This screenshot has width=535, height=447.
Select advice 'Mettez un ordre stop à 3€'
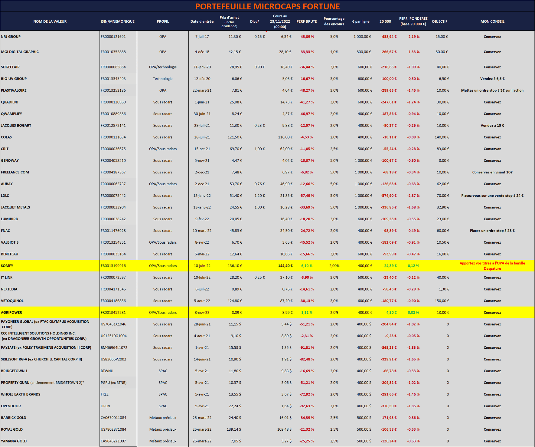(x=492, y=90)
